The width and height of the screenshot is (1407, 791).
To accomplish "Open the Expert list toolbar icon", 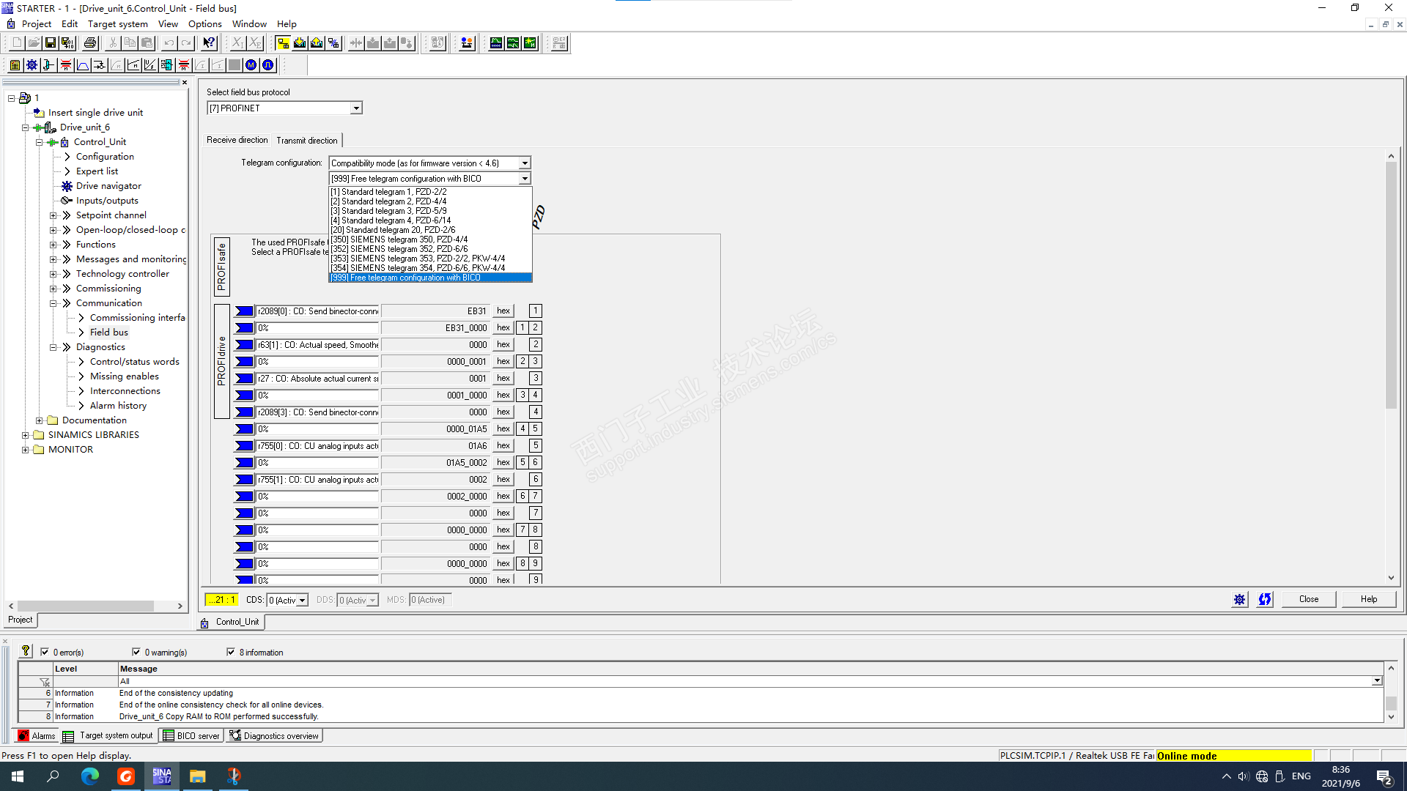I will pos(15,65).
